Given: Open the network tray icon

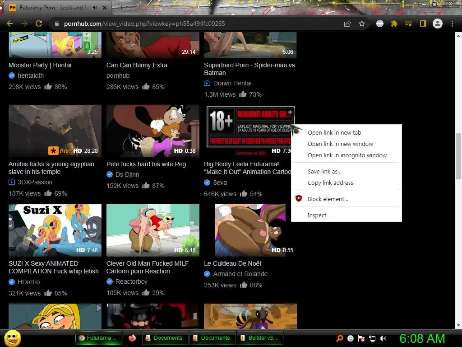Looking at the screenshot, I should coord(372,338).
